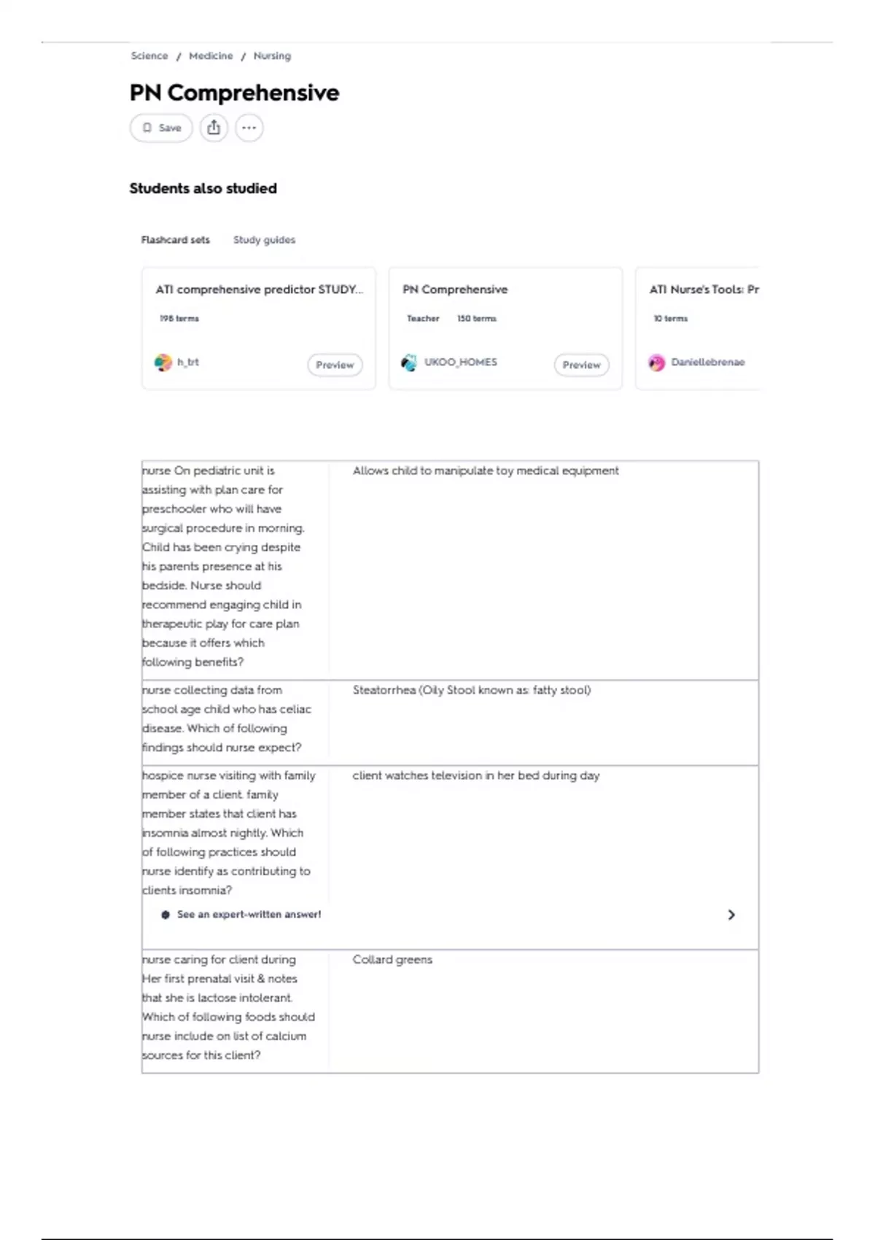Open the share icon button
Screen dimensions: 875x1240
(214, 128)
